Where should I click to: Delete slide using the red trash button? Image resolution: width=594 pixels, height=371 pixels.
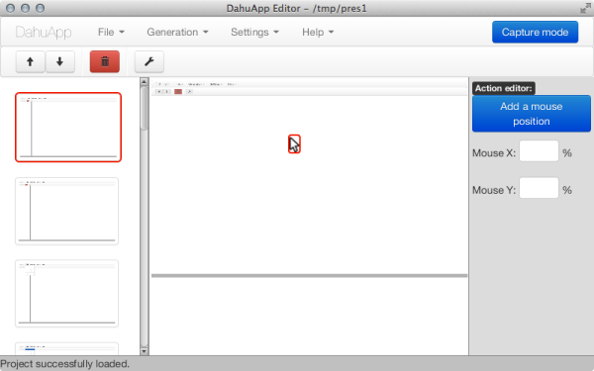pyautogui.click(x=105, y=61)
